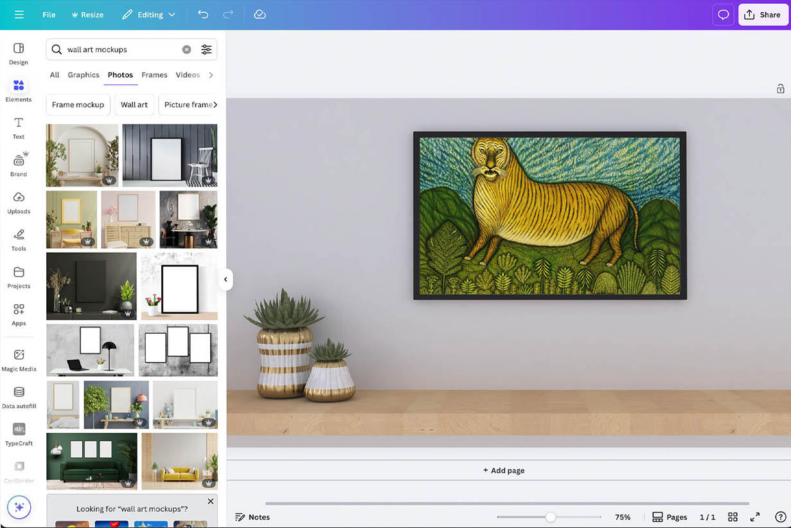Open search filter settings icon

coord(206,50)
